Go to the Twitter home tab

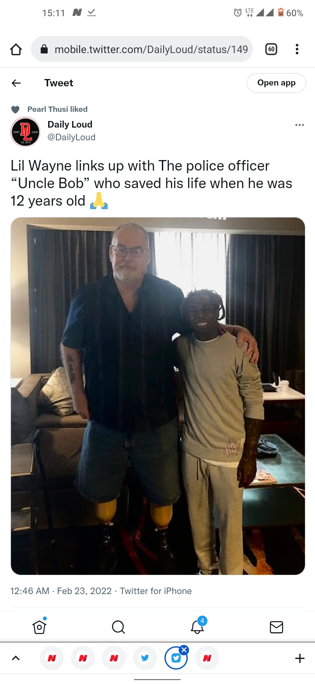pyautogui.click(x=39, y=627)
